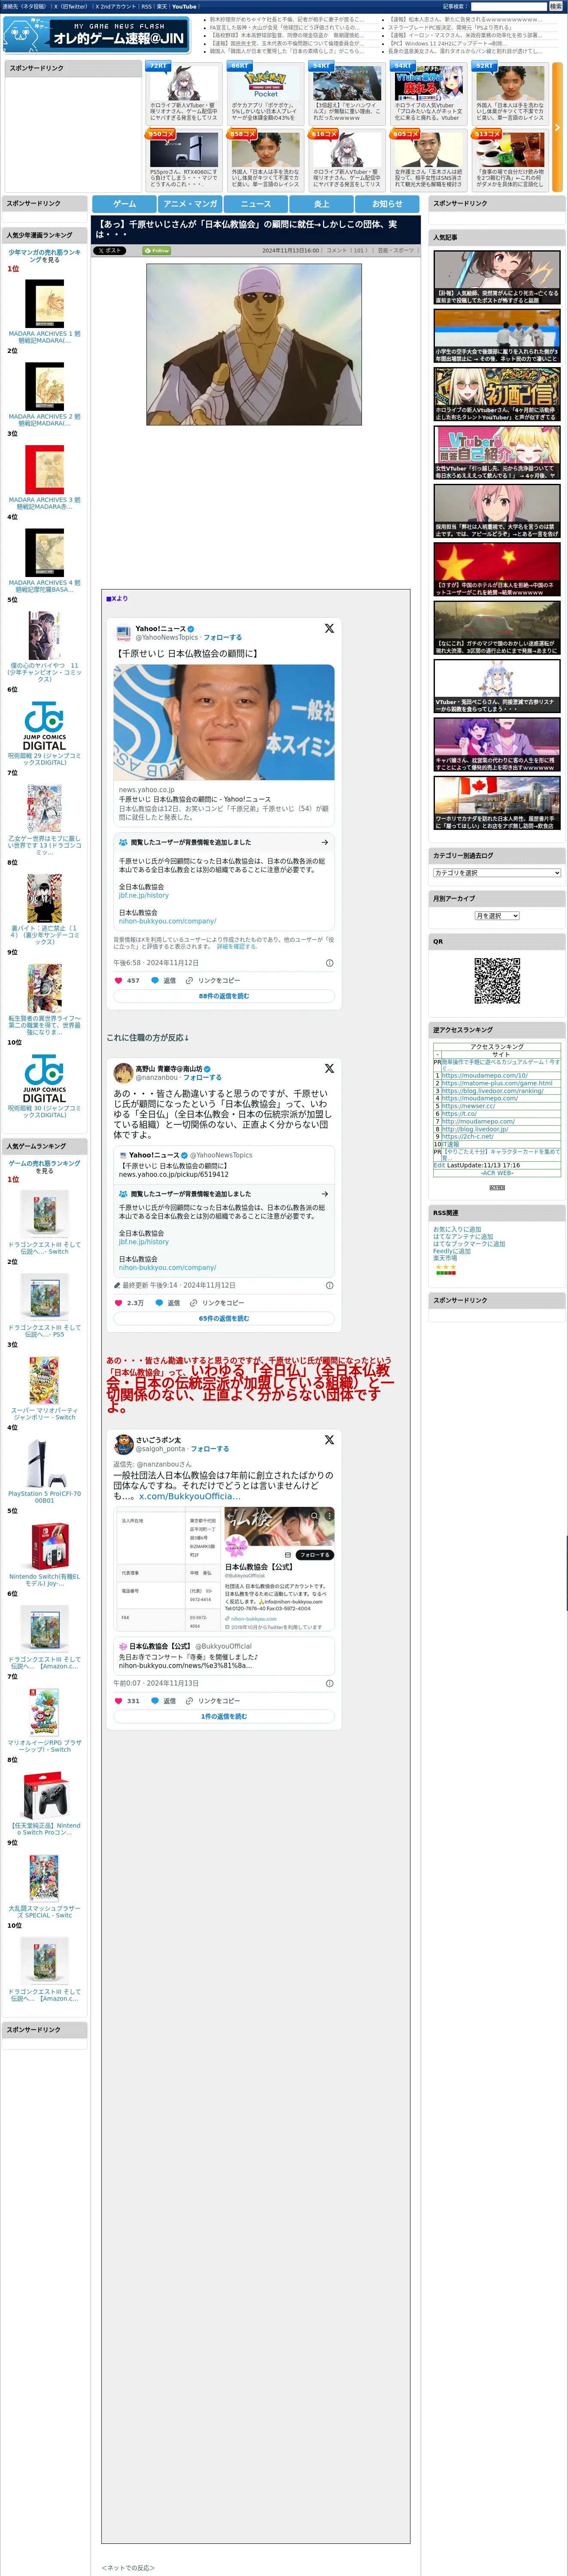Screen dimensions: 568x2576
Task: Open https://newser.cc/ ranking link
Action: tap(468, 1106)
